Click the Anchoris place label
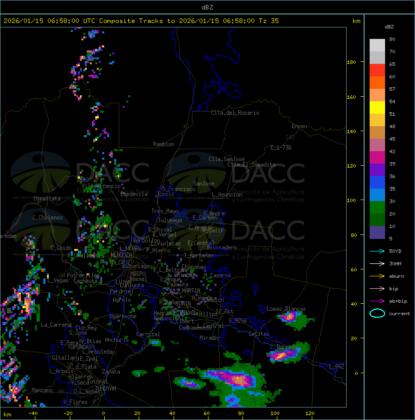 [x=117, y=340]
